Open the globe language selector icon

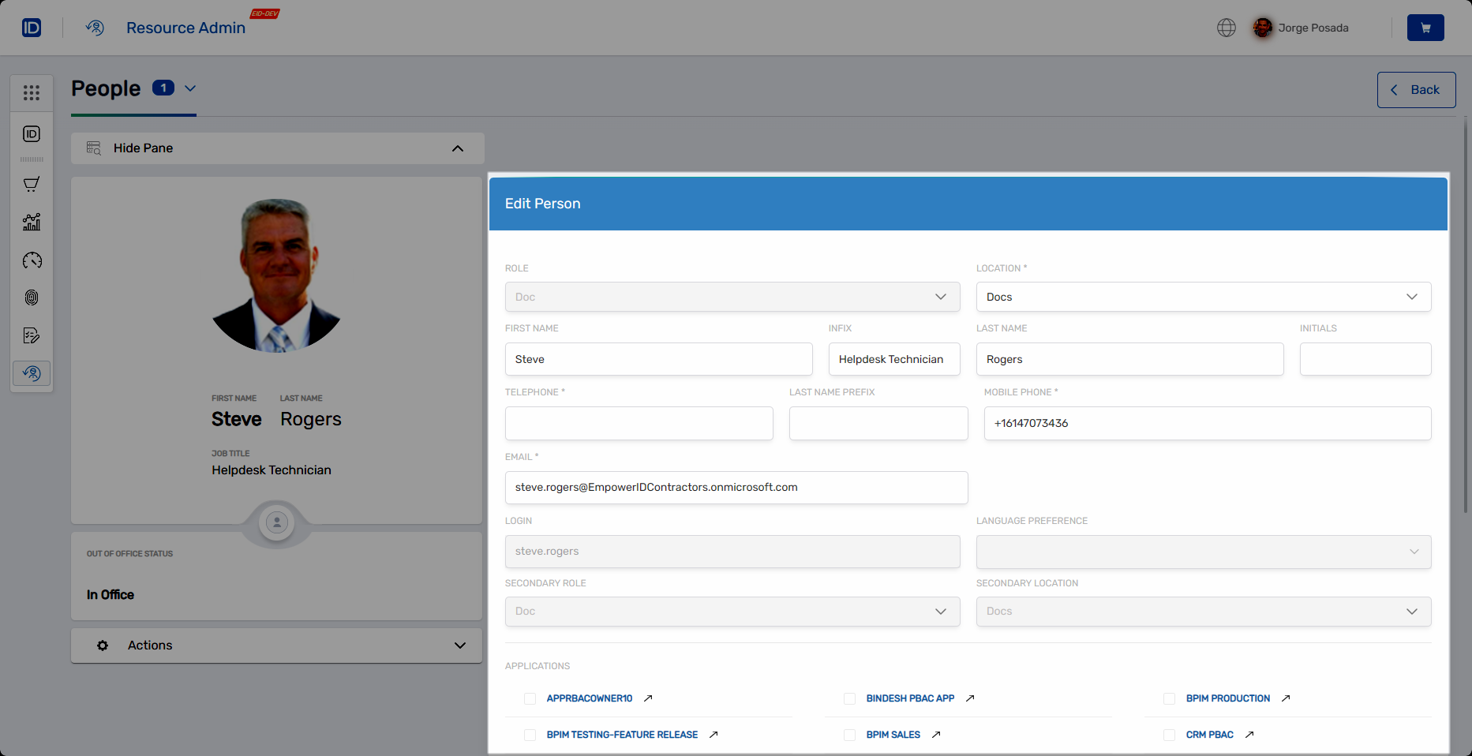click(x=1226, y=28)
